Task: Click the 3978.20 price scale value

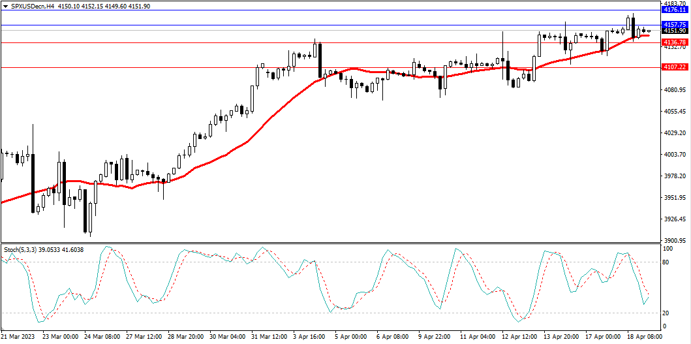Action: pyautogui.click(x=675, y=176)
